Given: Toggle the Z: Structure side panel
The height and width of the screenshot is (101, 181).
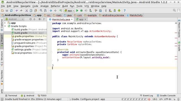Looking at the screenshot, I should pos(2,59).
